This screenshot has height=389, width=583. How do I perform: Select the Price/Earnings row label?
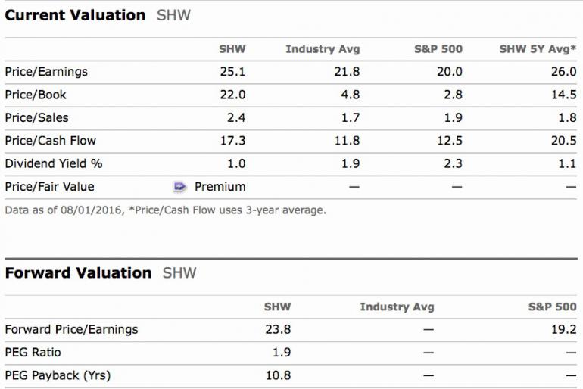46,72
